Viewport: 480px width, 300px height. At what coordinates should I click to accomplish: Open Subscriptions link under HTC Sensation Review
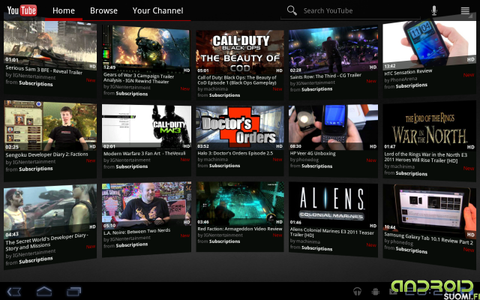[412, 85]
